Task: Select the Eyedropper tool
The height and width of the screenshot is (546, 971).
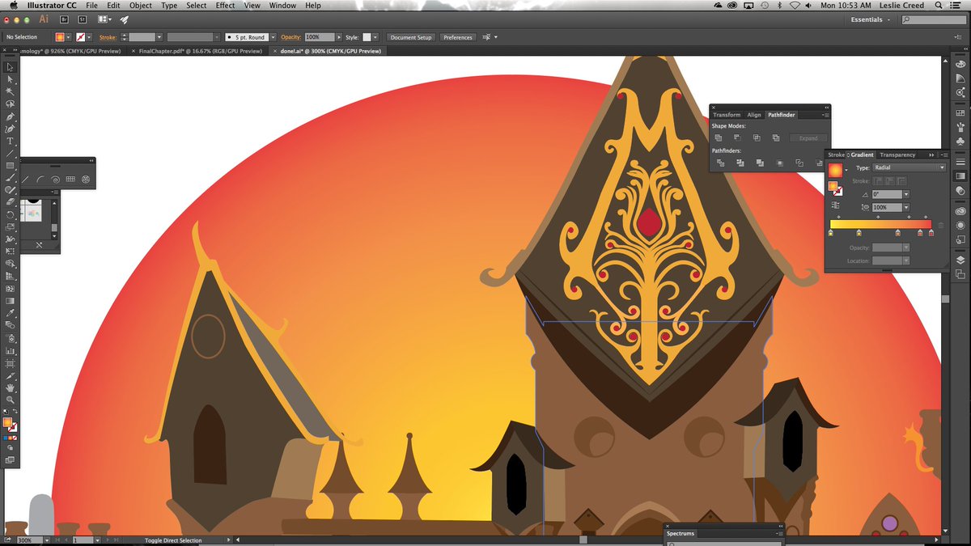Action: (x=11, y=313)
